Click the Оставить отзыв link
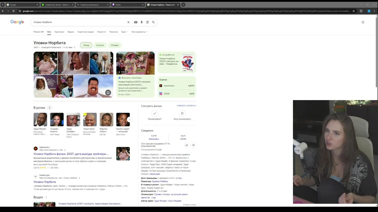Image resolution: width=378 pixels, height=212 pixels. pos(189,205)
